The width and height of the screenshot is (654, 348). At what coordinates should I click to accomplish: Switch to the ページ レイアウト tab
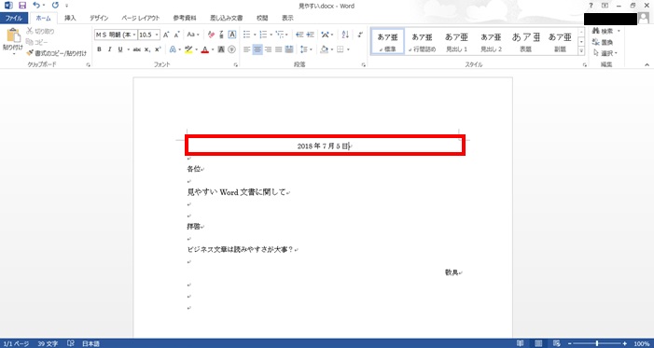tap(141, 19)
